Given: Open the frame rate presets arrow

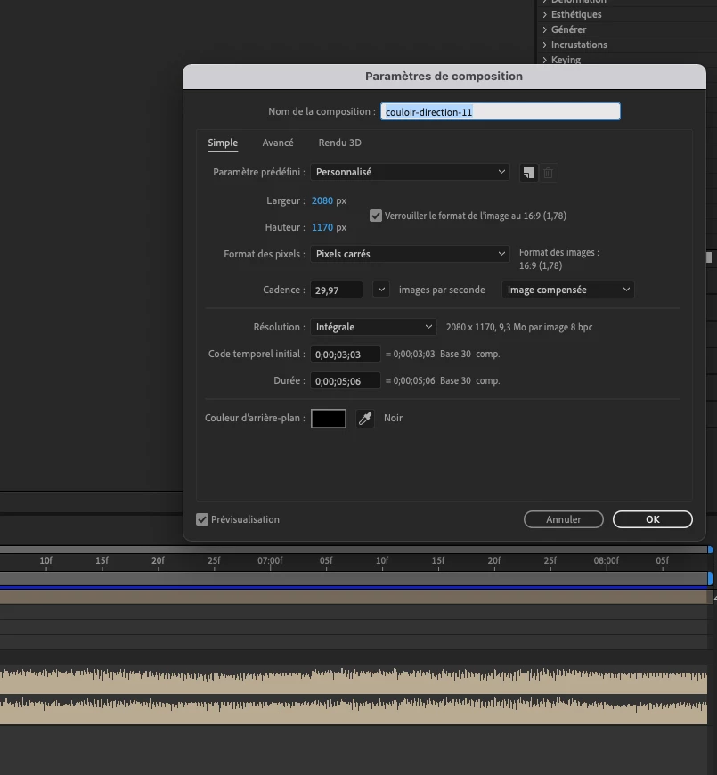Looking at the screenshot, I should [381, 290].
